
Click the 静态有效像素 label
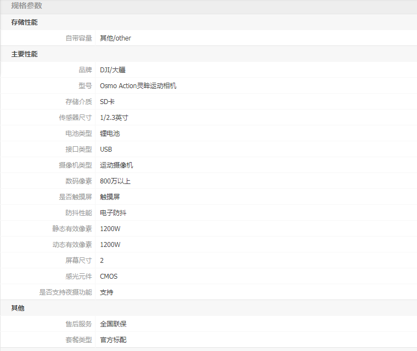(72, 229)
